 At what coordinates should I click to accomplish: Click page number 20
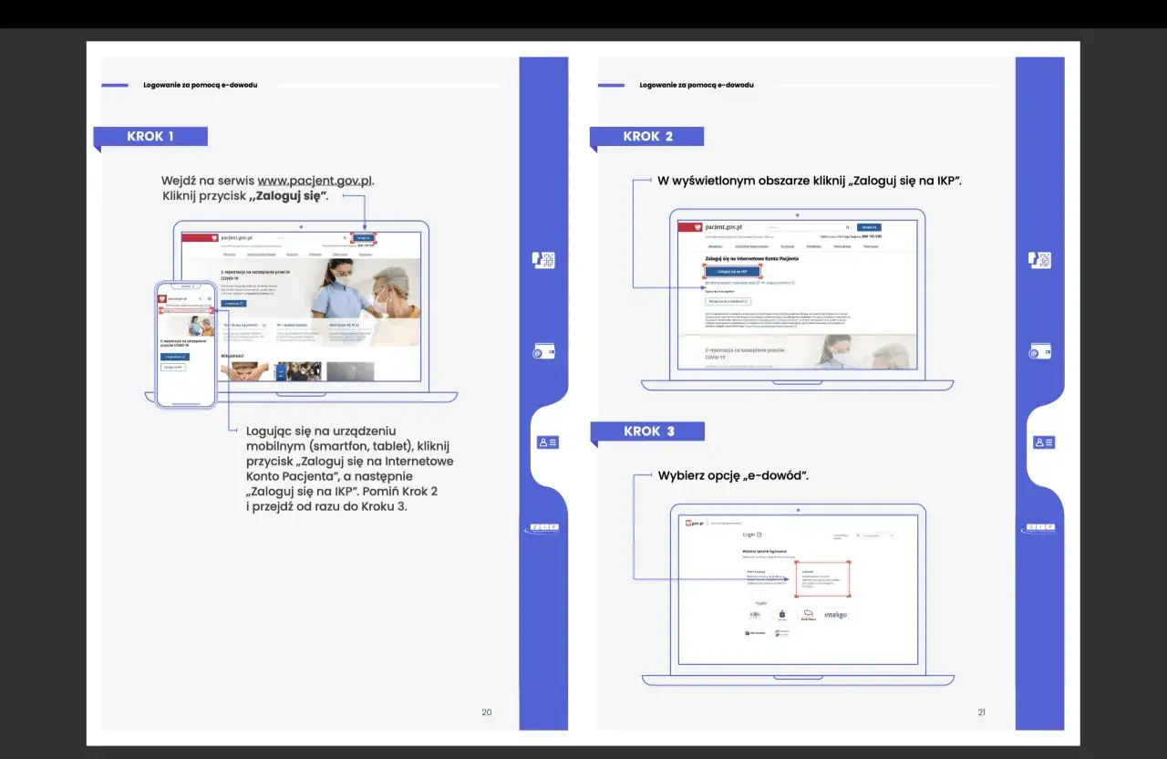coord(486,712)
